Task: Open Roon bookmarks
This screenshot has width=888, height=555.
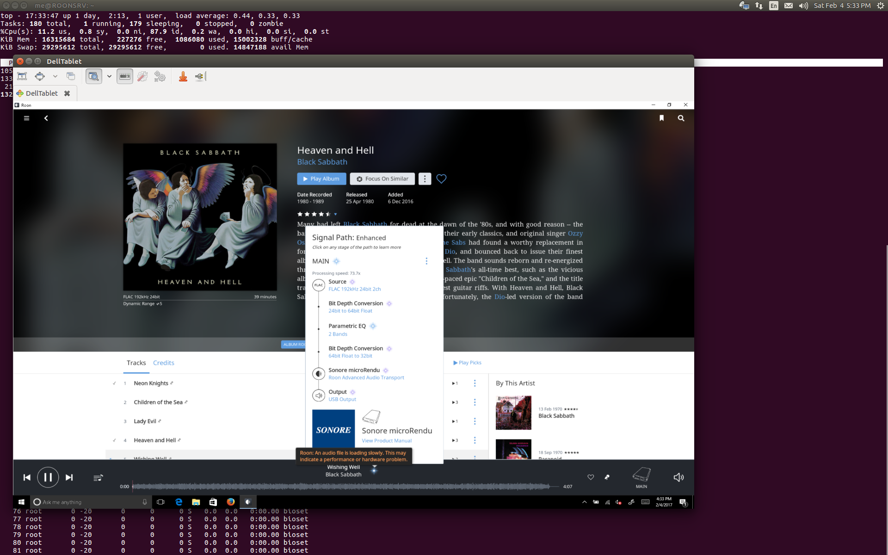Action: point(661,118)
